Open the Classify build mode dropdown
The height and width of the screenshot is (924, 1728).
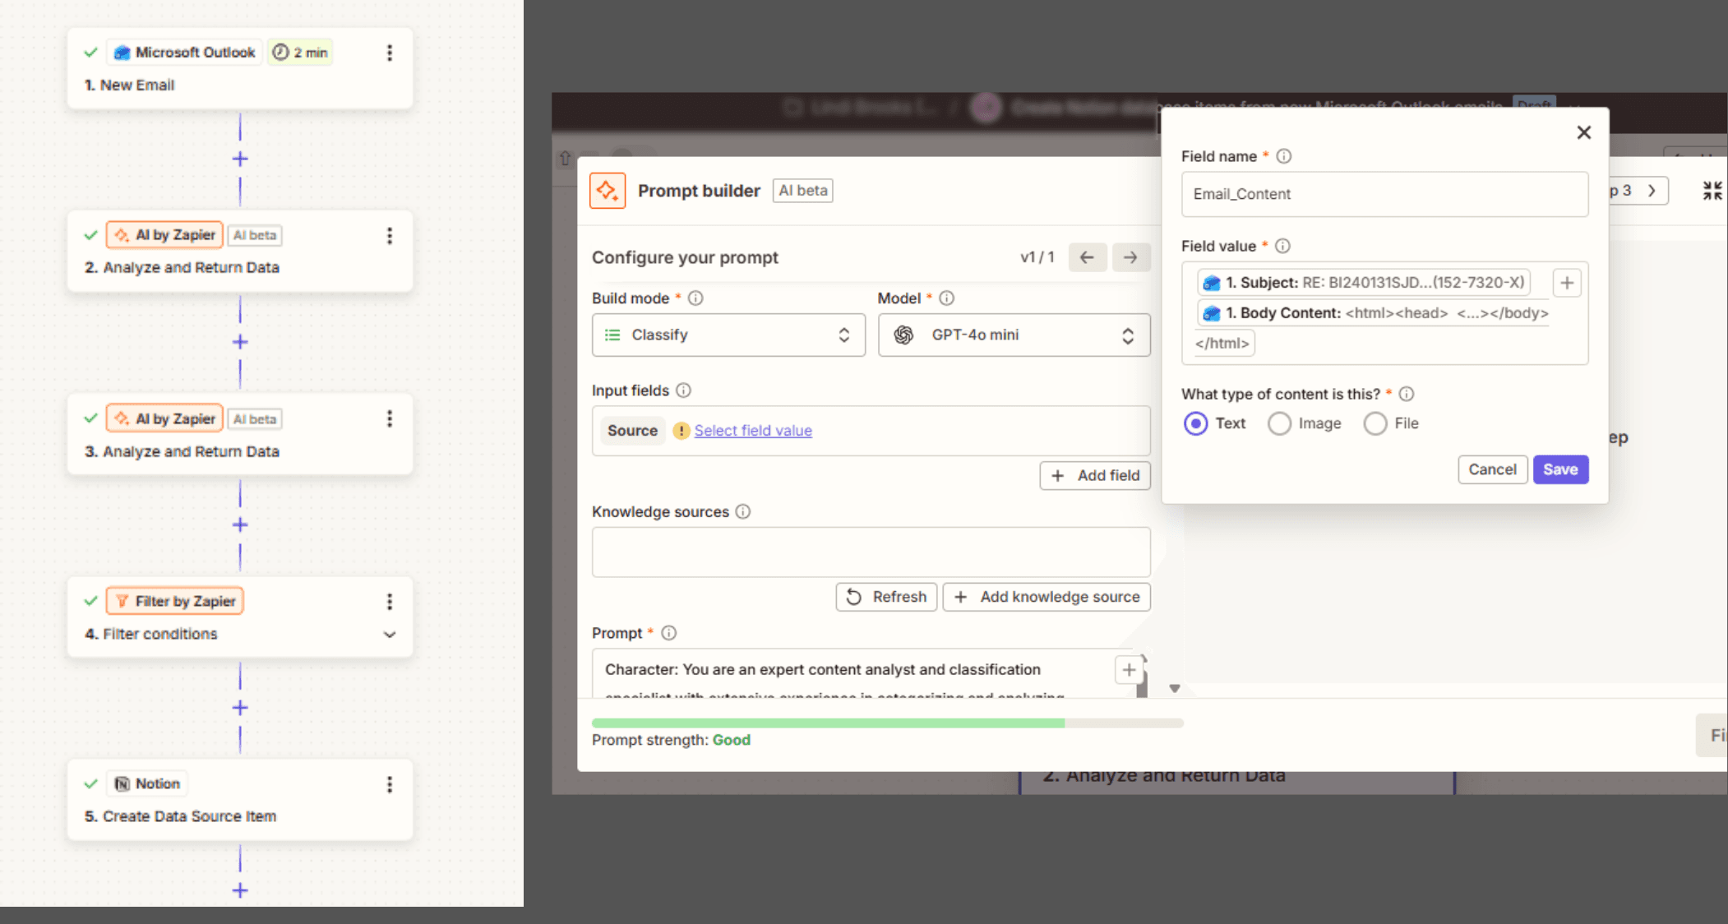[843, 335]
